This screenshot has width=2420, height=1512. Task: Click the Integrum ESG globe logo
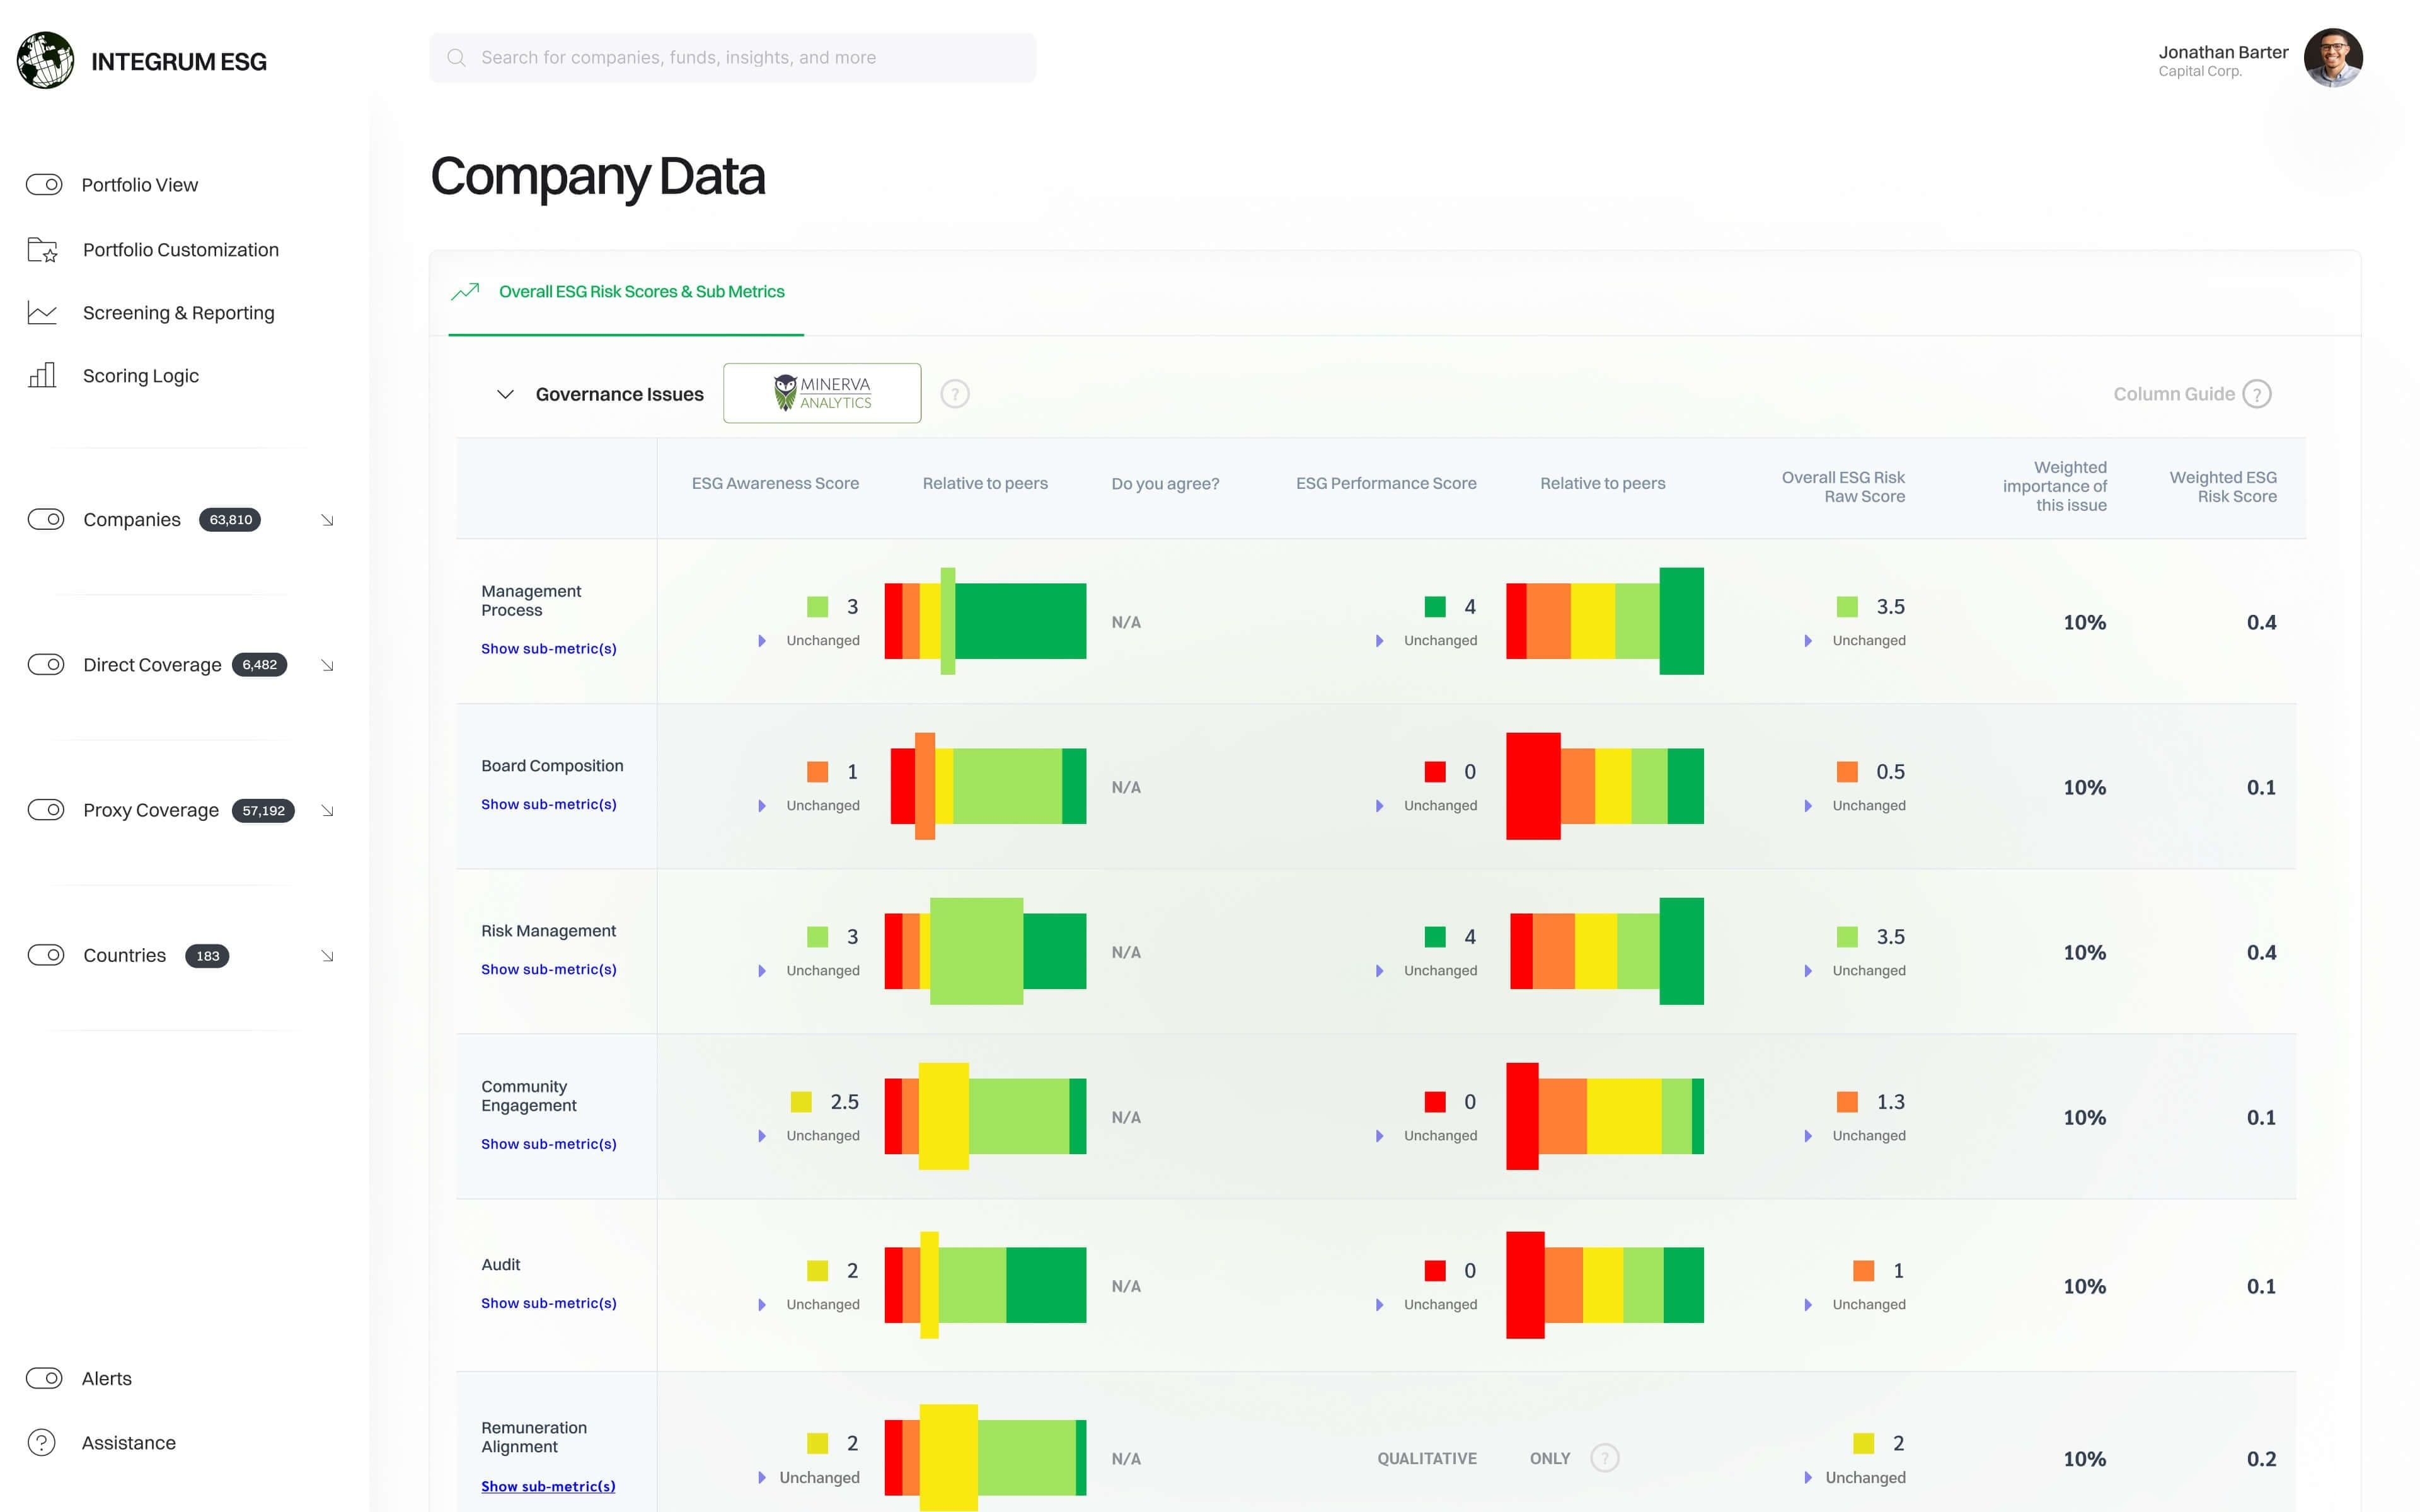(45, 60)
